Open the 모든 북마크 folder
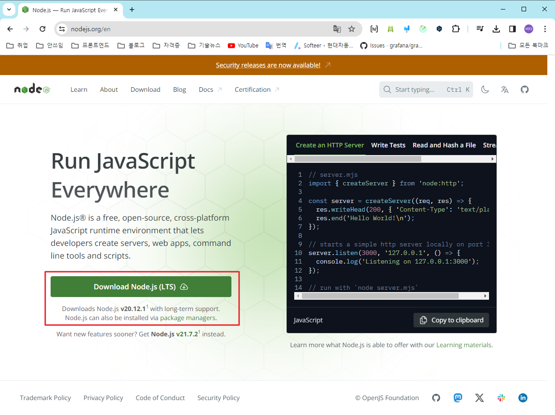The width and height of the screenshot is (555, 415). click(528, 45)
